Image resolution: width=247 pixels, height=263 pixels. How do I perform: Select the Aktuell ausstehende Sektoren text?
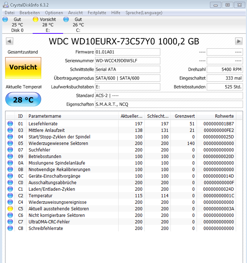(59, 209)
